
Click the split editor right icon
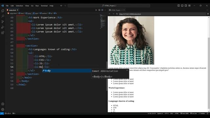pyautogui.click(x=102, y=10)
